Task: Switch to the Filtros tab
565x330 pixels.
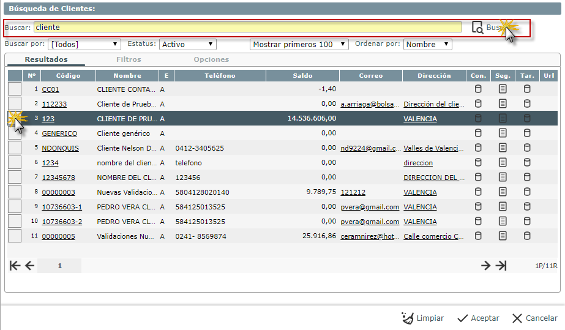Action: coord(129,59)
